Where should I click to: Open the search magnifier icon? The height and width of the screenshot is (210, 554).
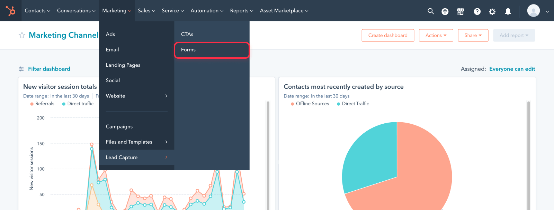(x=431, y=11)
